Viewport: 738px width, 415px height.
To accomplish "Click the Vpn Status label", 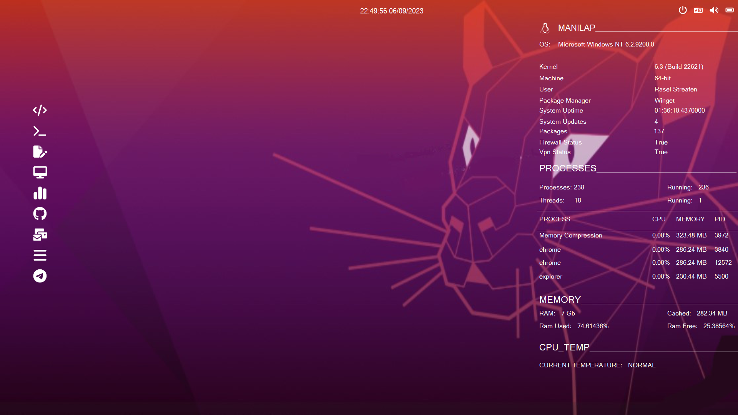I will coord(555,152).
